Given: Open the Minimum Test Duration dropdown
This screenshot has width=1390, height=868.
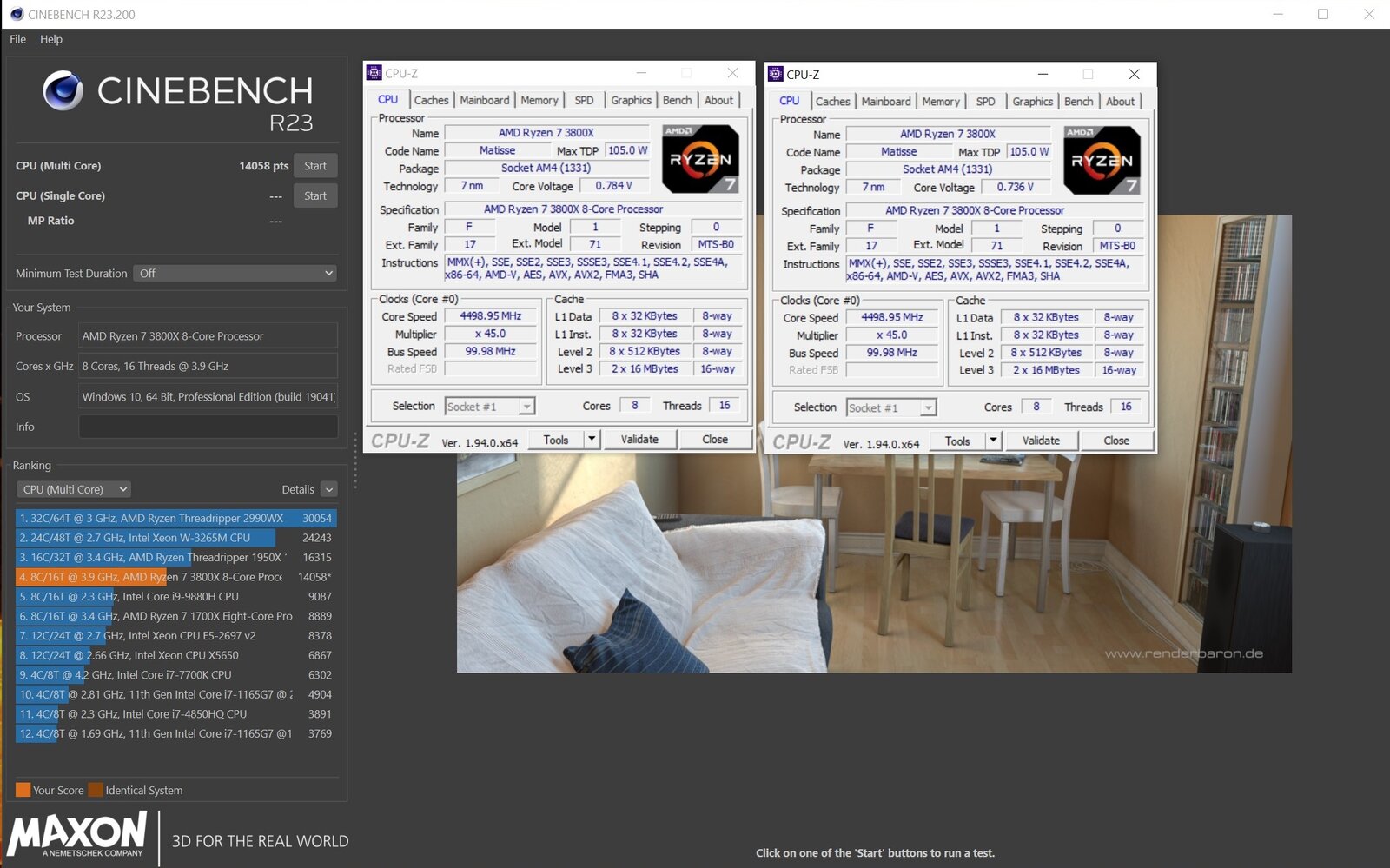Looking at the screenshot, I should (235, 273).
